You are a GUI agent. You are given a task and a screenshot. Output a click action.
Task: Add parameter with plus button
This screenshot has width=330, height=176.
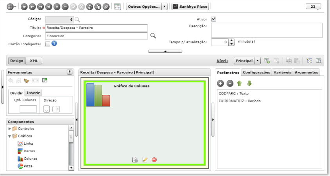coord(220,84)
